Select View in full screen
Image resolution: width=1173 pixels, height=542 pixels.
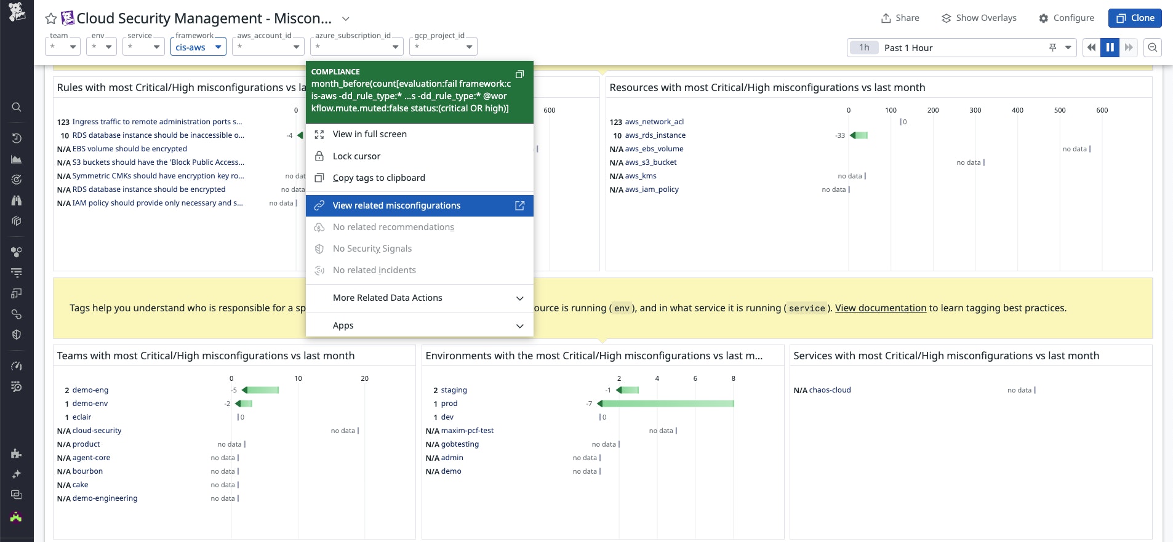pos(369,134)
